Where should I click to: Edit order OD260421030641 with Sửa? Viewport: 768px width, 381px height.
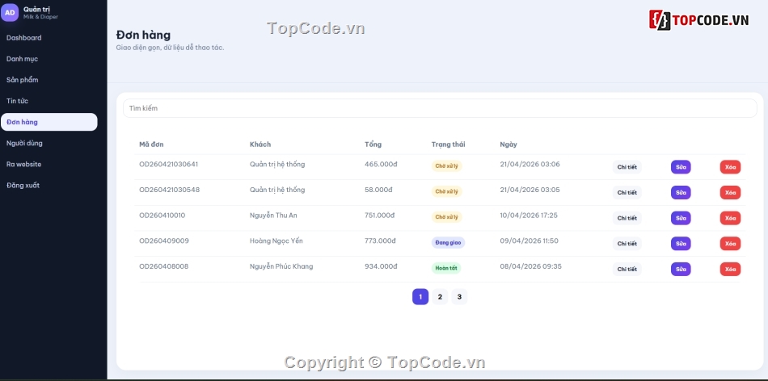[x=681, y=167]
